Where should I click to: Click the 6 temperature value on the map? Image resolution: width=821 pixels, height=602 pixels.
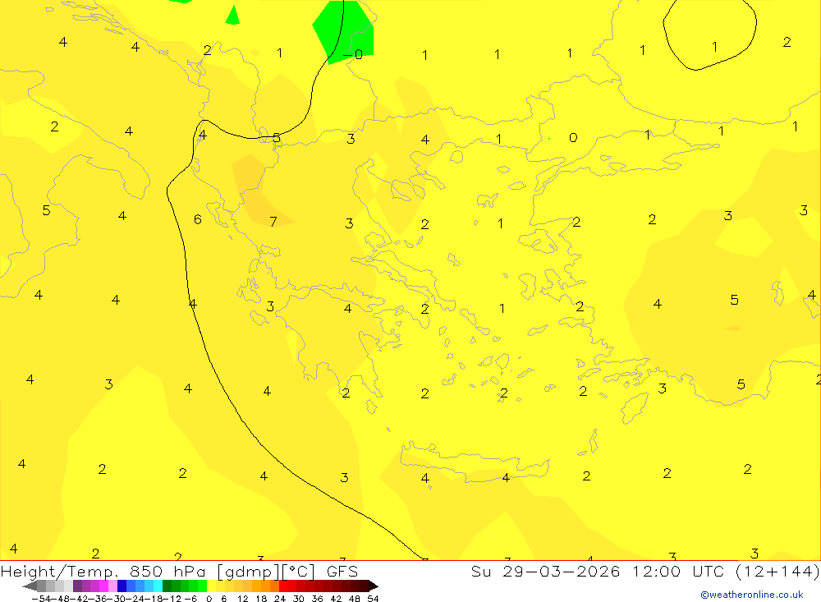coord(197,219)
